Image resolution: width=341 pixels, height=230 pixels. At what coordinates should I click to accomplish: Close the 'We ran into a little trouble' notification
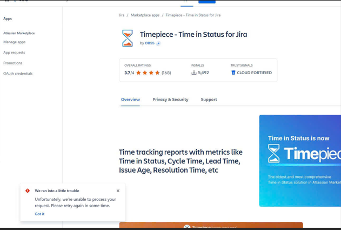(118, 190)
